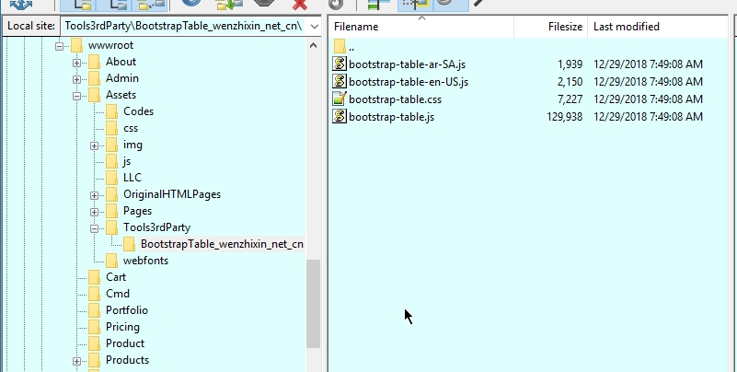737x372 pixels.
Task: Select the OriginalHTMLPages folder label
Action: tap(172, 194)
